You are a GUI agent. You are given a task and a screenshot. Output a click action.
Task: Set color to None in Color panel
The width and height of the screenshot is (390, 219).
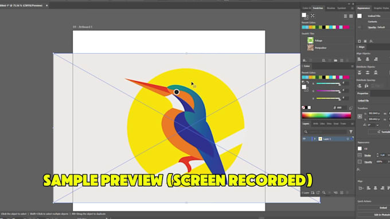coord(303,107)
